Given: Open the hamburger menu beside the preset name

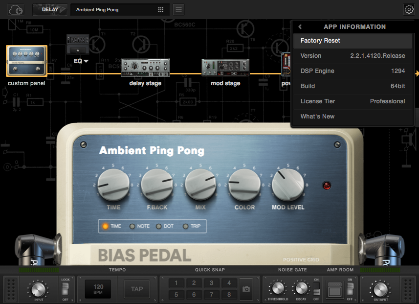Looking at the screenshot, I should [x=178, y=10].
